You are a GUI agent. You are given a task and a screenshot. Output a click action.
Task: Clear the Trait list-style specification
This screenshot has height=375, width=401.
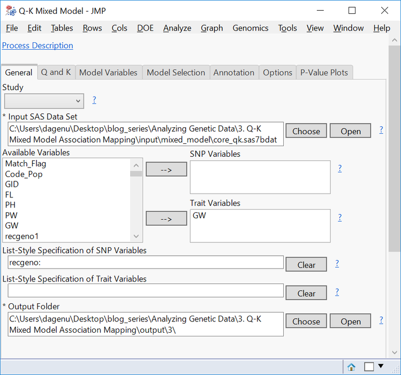point(306,293)
